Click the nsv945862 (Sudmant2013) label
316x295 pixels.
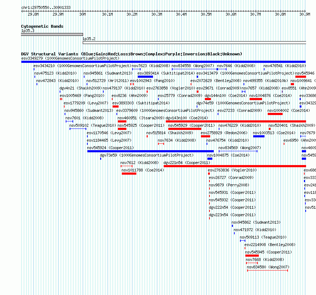[256, 222]
